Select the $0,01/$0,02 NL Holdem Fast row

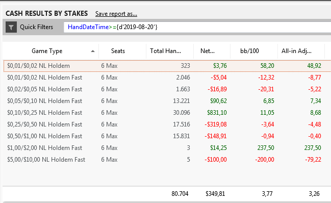tap(167, 78)
